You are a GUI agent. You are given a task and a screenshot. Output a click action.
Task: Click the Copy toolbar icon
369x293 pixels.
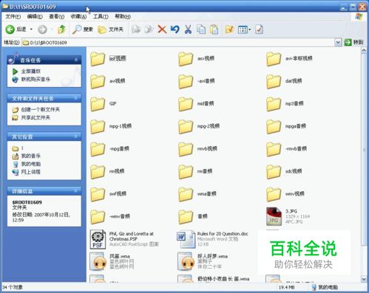tap(201, 30)
